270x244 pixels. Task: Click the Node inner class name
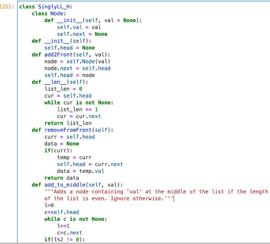click(x=56, y=13)
